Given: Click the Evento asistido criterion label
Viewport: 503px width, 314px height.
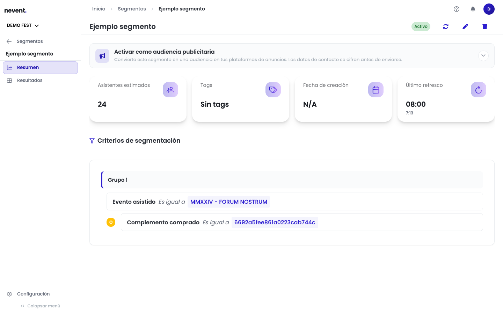Looking at the screenshot, I should pos(134,202).
